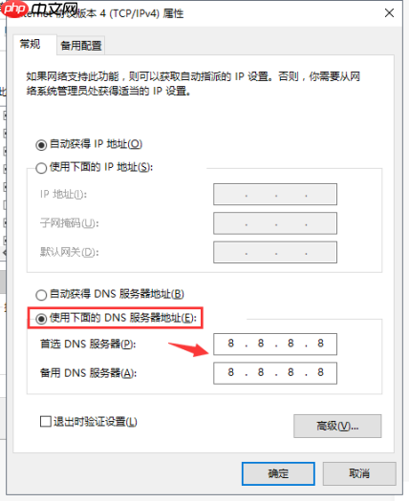Cancel with the 取消 button

[359, 473]
